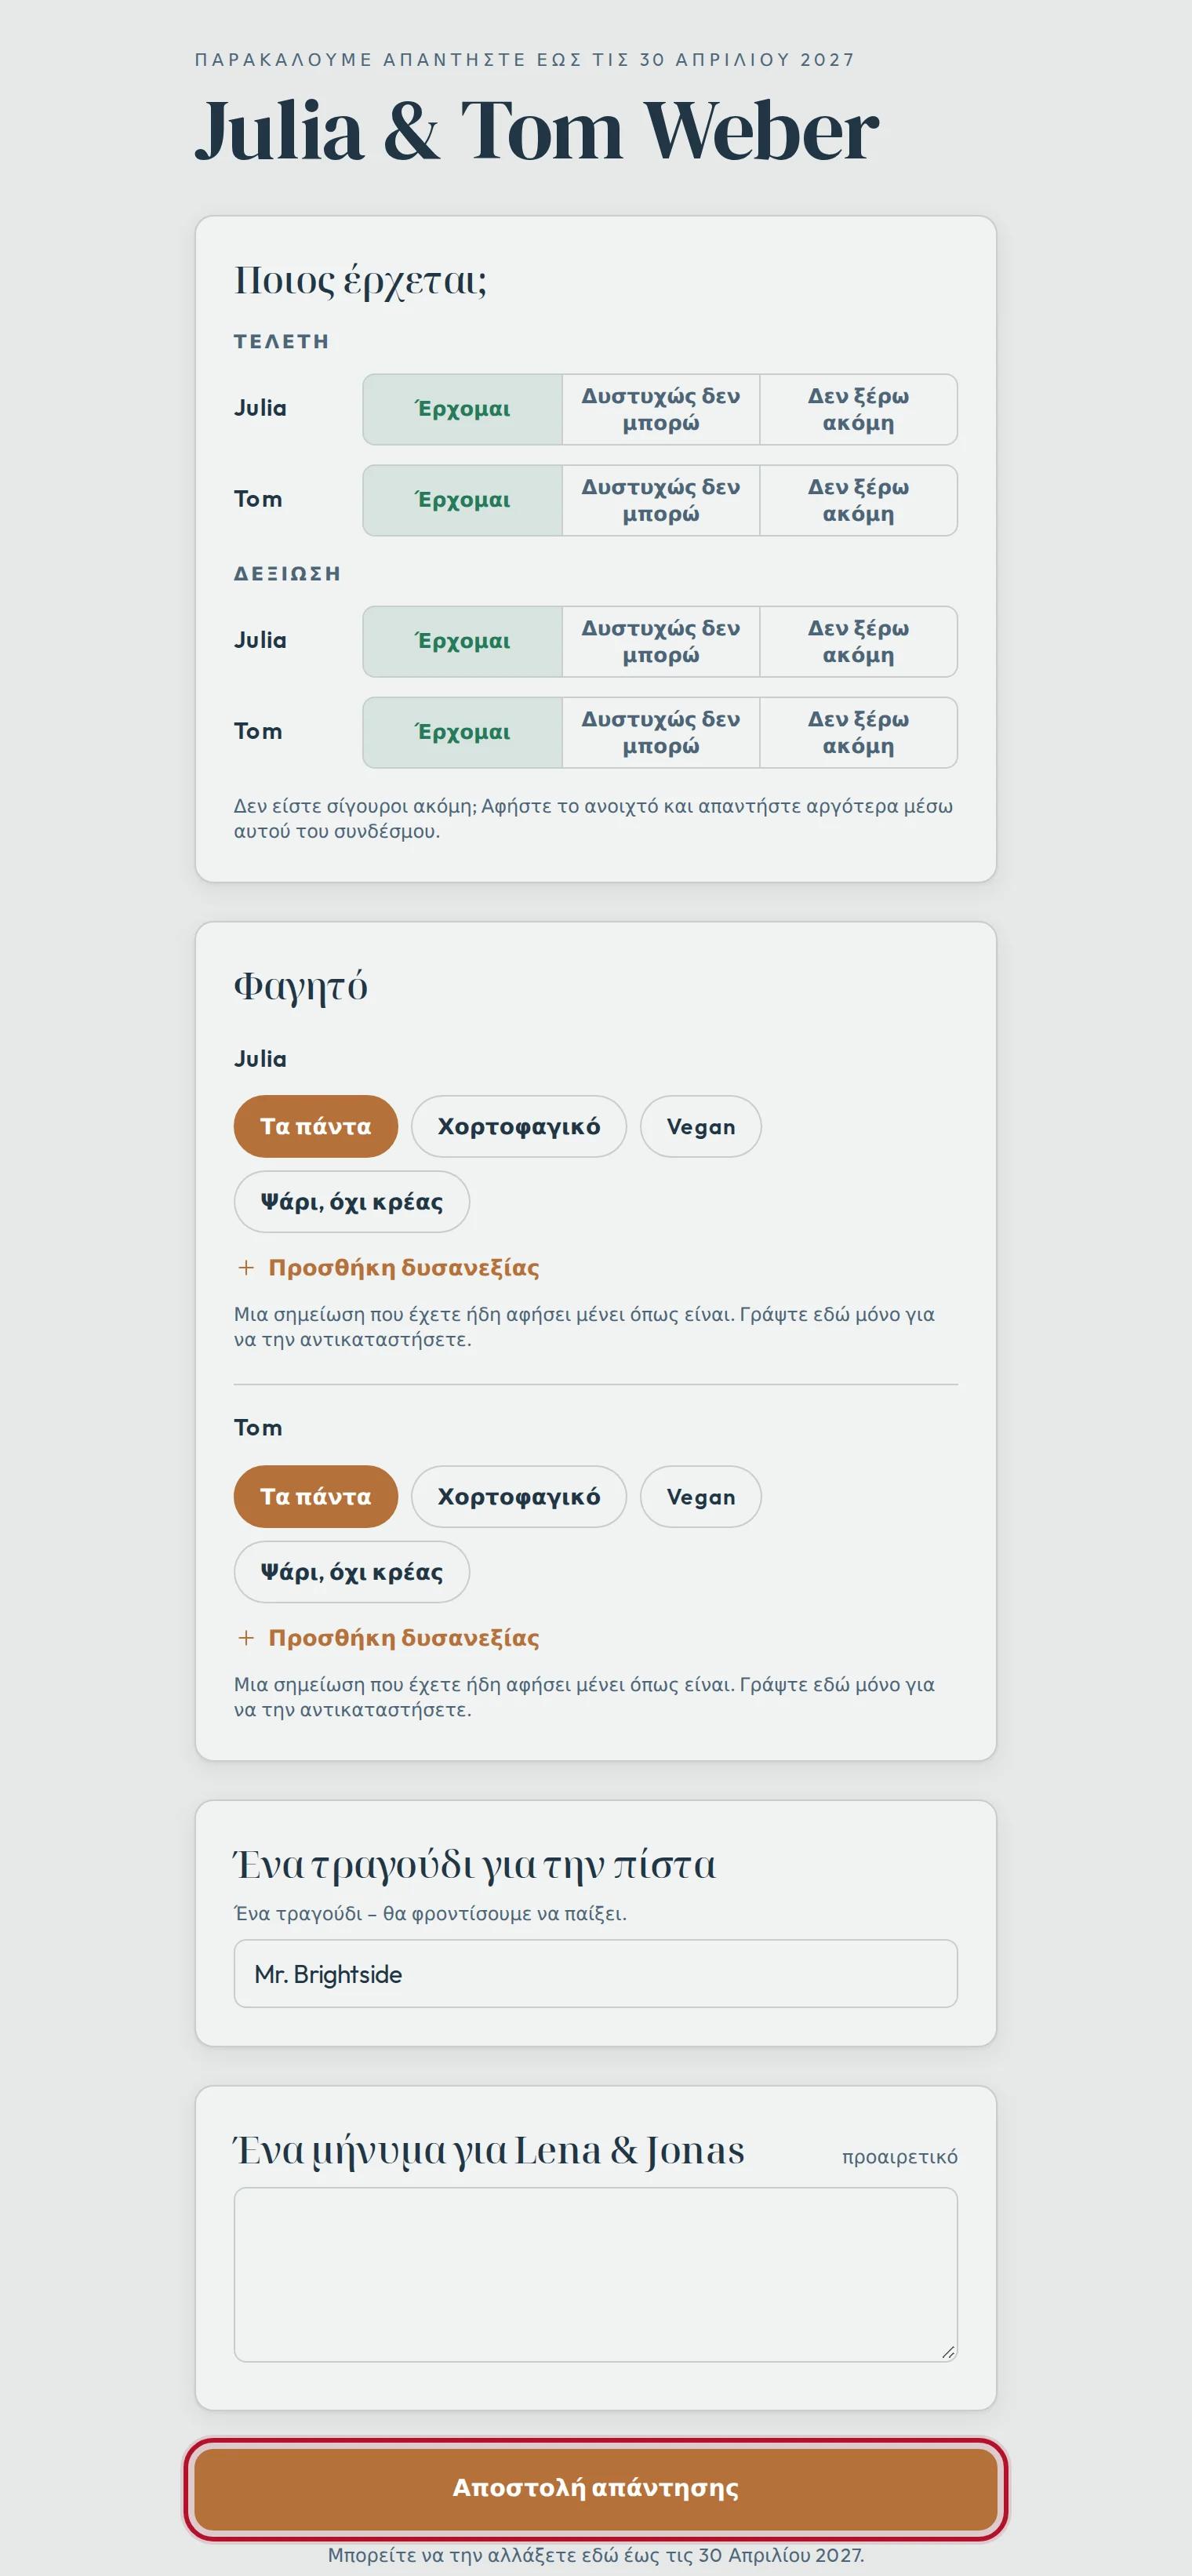The image size is (1192, 2576).
Task: Choose Δυστυχώς δεν μπορώ for Tom's reception
Action: point(661,732)
